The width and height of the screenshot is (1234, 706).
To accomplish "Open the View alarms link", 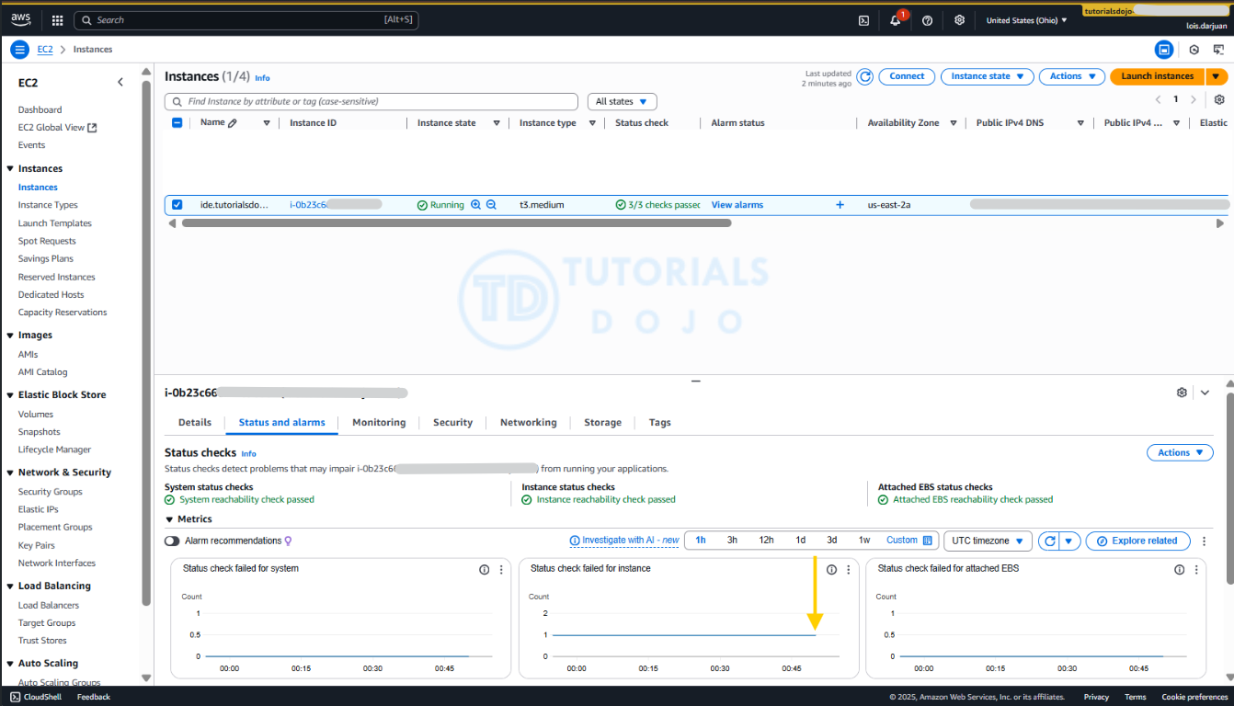I will pyautogui.click(x=737, y=205).
